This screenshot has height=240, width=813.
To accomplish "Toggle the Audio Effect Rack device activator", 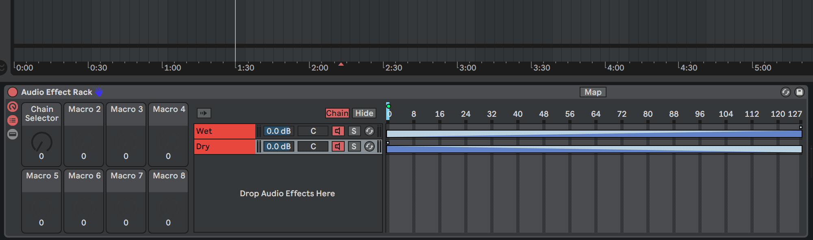I will coord(13,92).
